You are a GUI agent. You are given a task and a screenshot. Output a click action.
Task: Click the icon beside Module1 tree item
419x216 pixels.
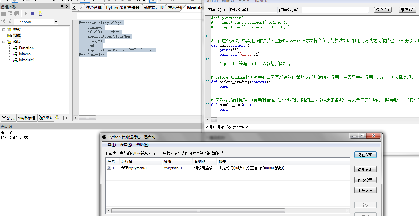click(15, 60)
